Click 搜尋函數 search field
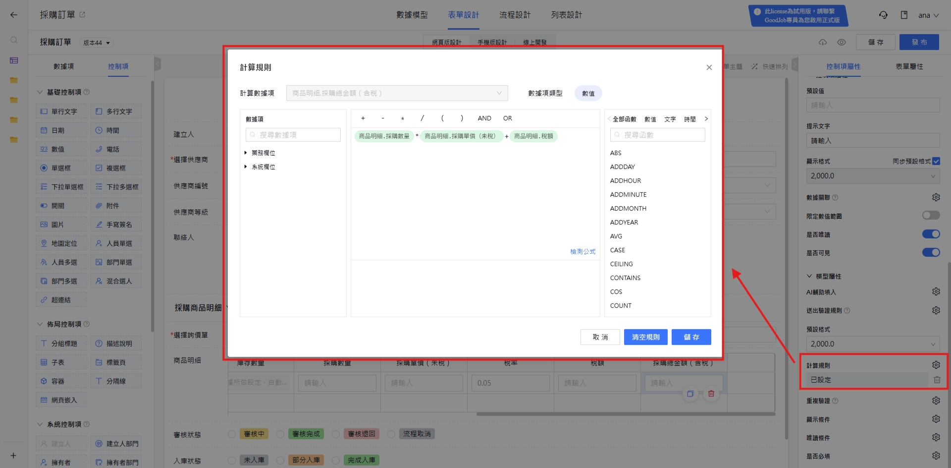Image resolution: width=951 pixels, height=468 pixels. point(658,135)
